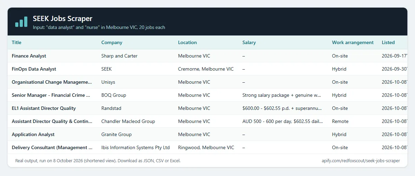Screen dimensions: 415x176
Task: Select the Finance Analyst job title
Action: [29, 56]
